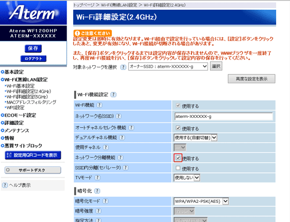The width and height of the screenshot is (290, 222).
Task: Go to Wi-Fi基本設定 page
Action: coord(20,86)
